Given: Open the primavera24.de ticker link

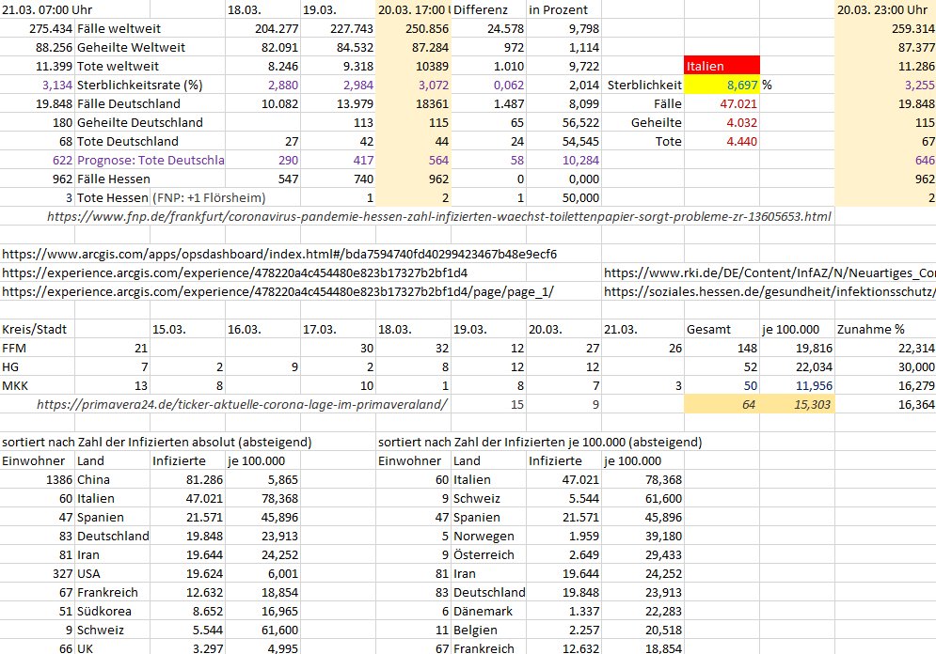Looking at the screenshot, I should [242, 404].
